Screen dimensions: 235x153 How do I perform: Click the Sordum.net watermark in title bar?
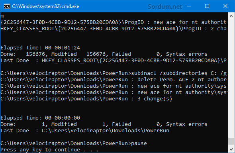(165, 7)
